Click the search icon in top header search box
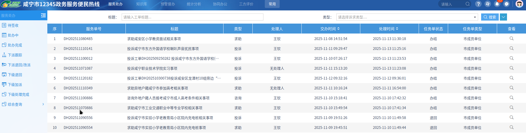526x133 pixels. pos(467,4)
